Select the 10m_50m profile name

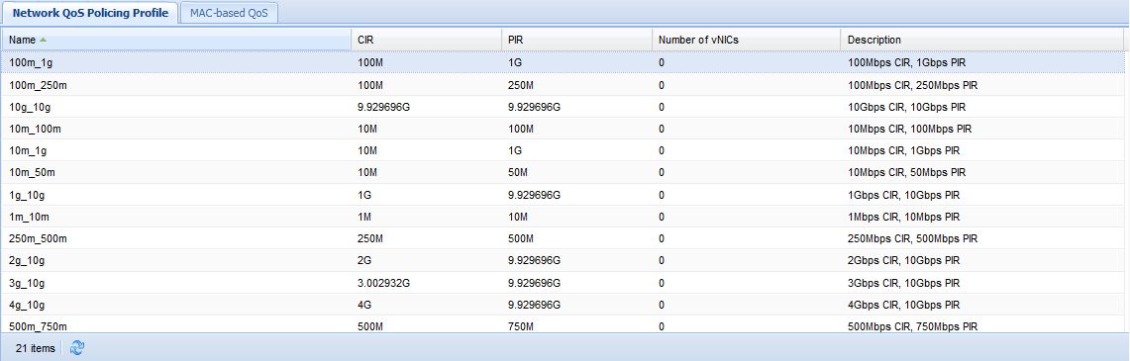pos(33,173)
